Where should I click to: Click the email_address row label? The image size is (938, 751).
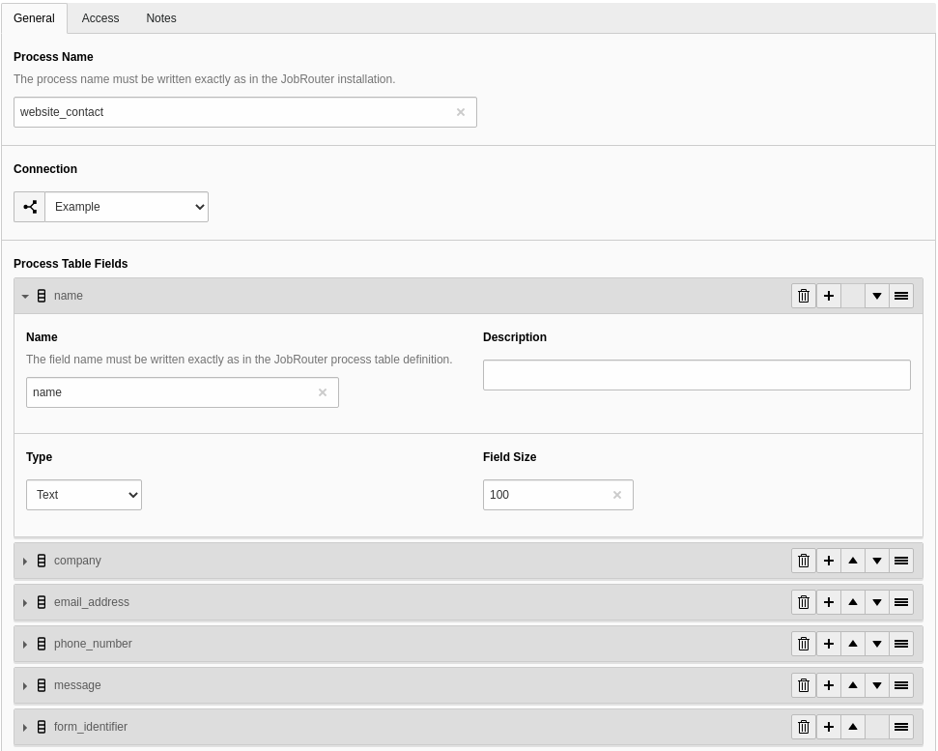tap(92, 602)
